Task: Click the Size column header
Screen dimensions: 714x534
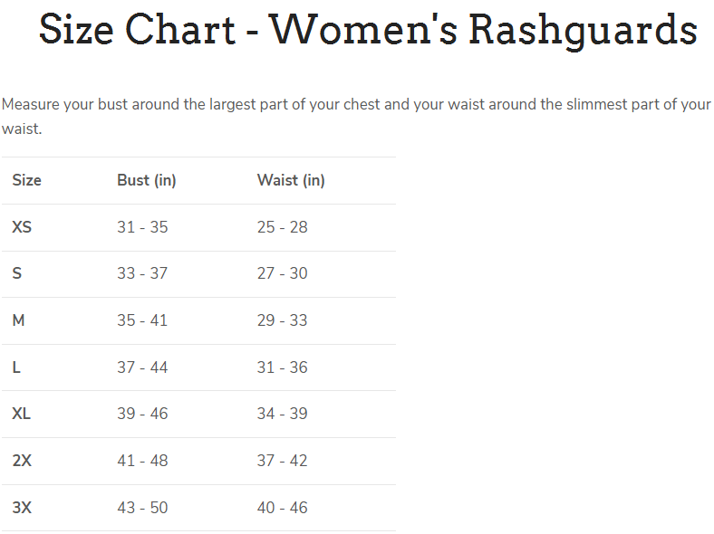Action: click(26, 180)
